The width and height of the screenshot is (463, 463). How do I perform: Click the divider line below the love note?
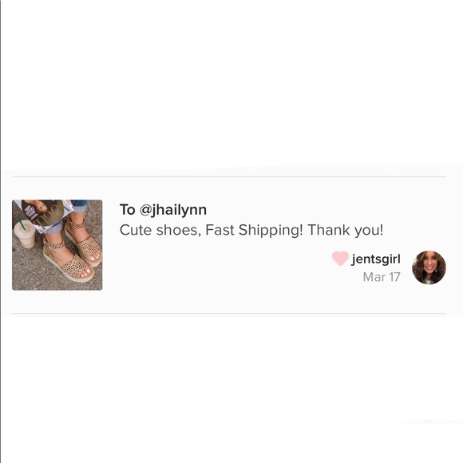tap(229, 313)
